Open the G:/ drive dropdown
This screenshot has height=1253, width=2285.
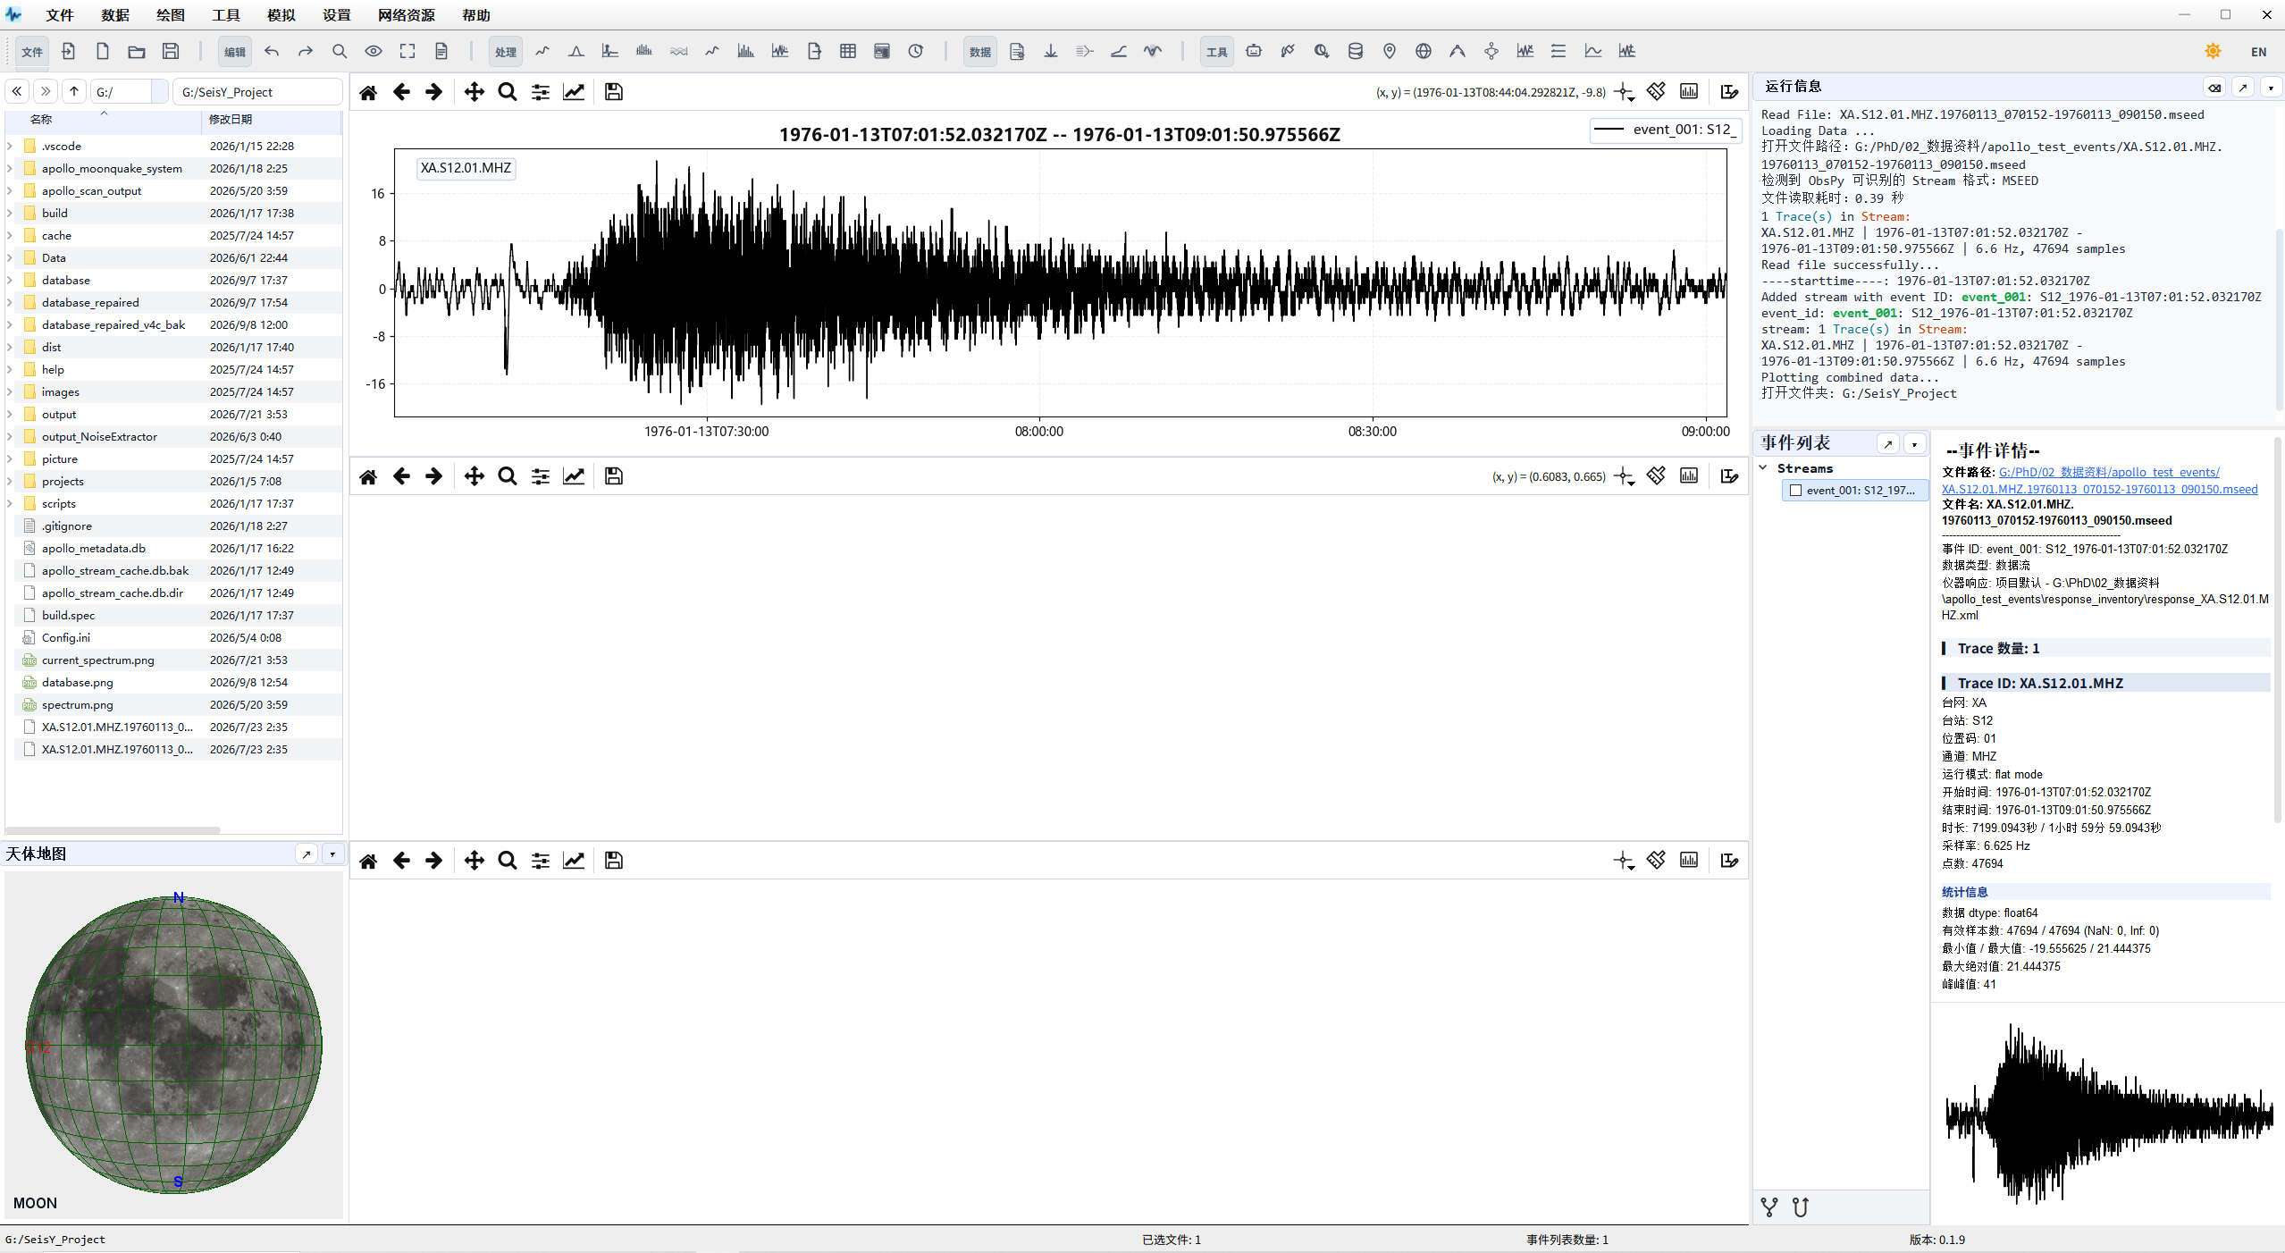click(159, 91)
